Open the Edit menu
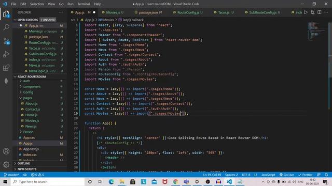 coord(23,4)
